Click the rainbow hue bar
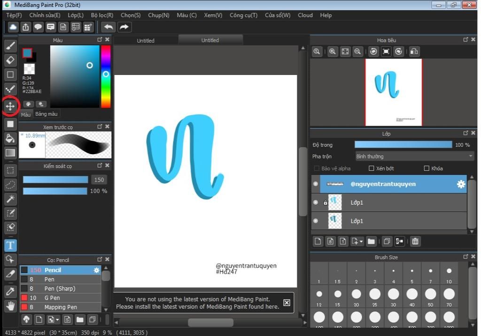The width and height of the screenshot is (481, 336). 106,76
